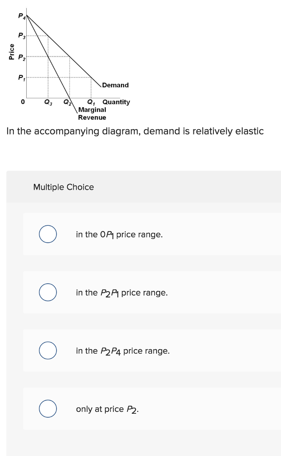The width and height of the screenshot is (281, 456).
Task: Click the Marginal Revenue label
Action: [92, 114]
